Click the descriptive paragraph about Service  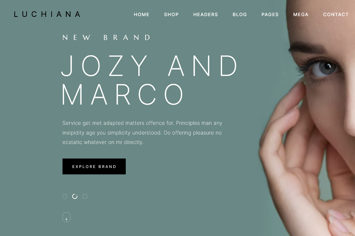pyautogui.click(x=142, y=133)
